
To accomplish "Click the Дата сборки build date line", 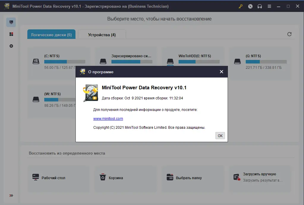I will pyautogui.click(x=142, y=98).
